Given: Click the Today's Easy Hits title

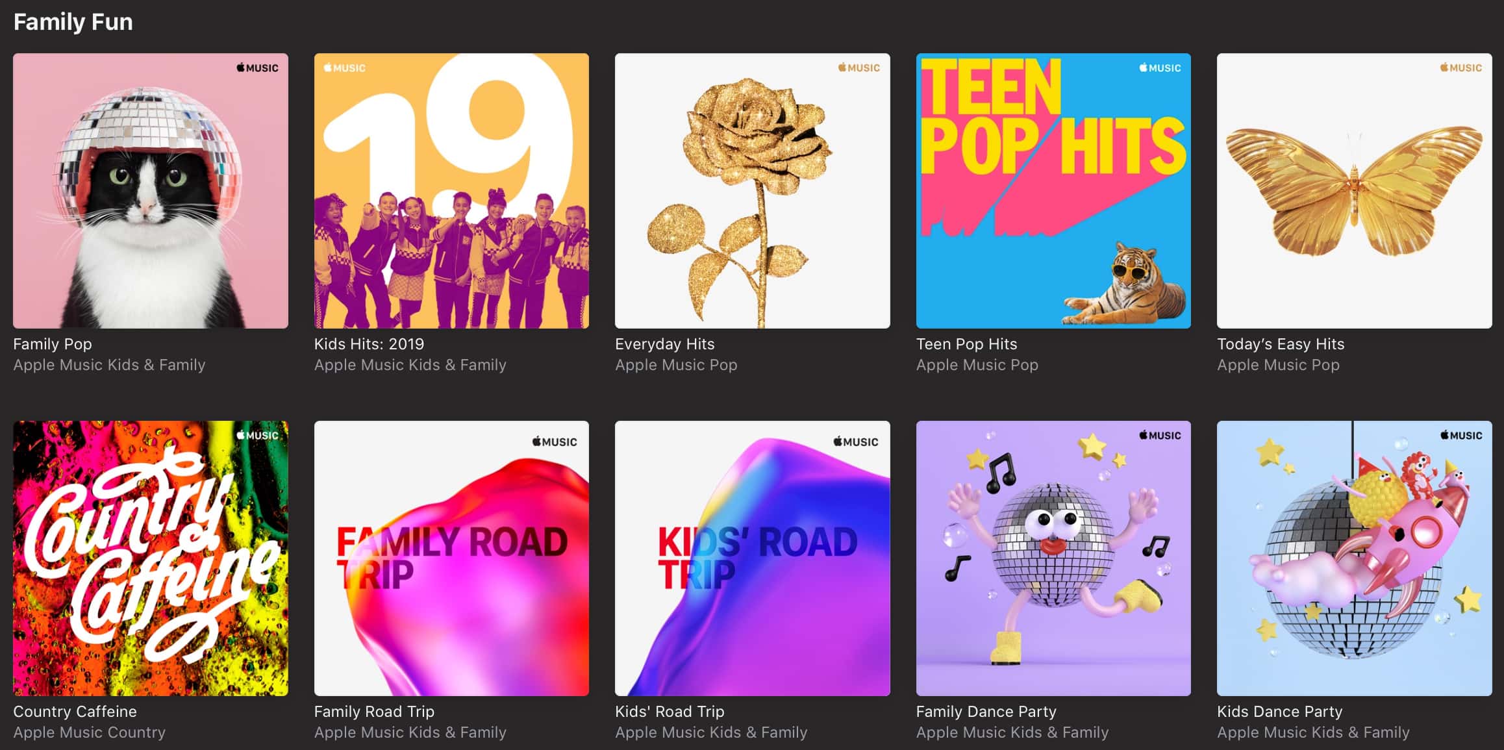Looking at the screenshot, I should click(1281, 344).
